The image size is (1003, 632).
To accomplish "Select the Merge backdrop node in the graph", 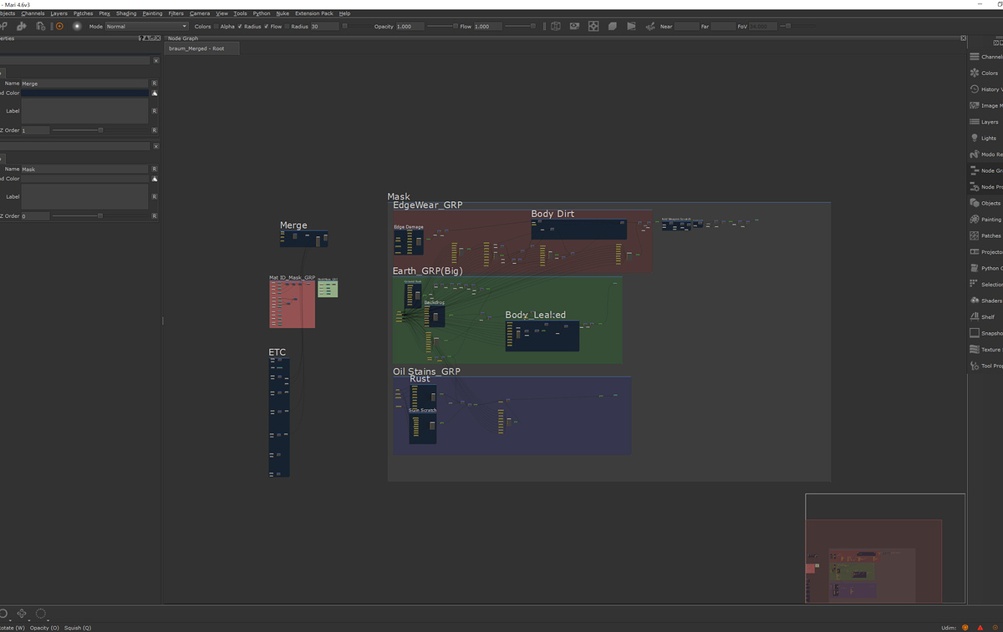I will [x=303, y=239].
